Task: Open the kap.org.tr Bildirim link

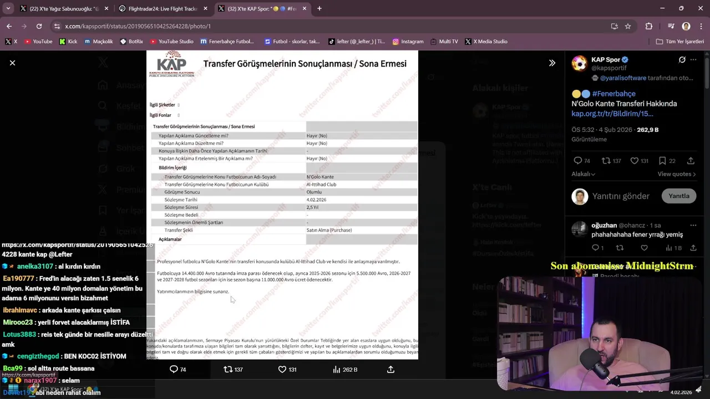Action: click(x=612, y=114)
